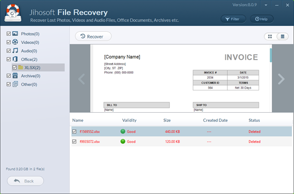Select the Videos(0) category

pos(30,43)
